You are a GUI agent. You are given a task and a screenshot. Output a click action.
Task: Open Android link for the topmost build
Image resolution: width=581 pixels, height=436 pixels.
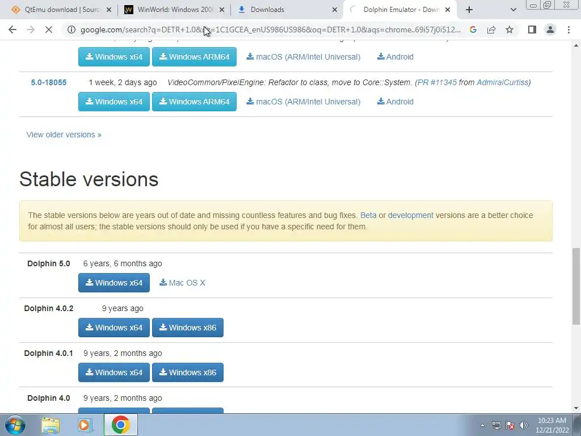pyautogui.click(x=395, y=57)
